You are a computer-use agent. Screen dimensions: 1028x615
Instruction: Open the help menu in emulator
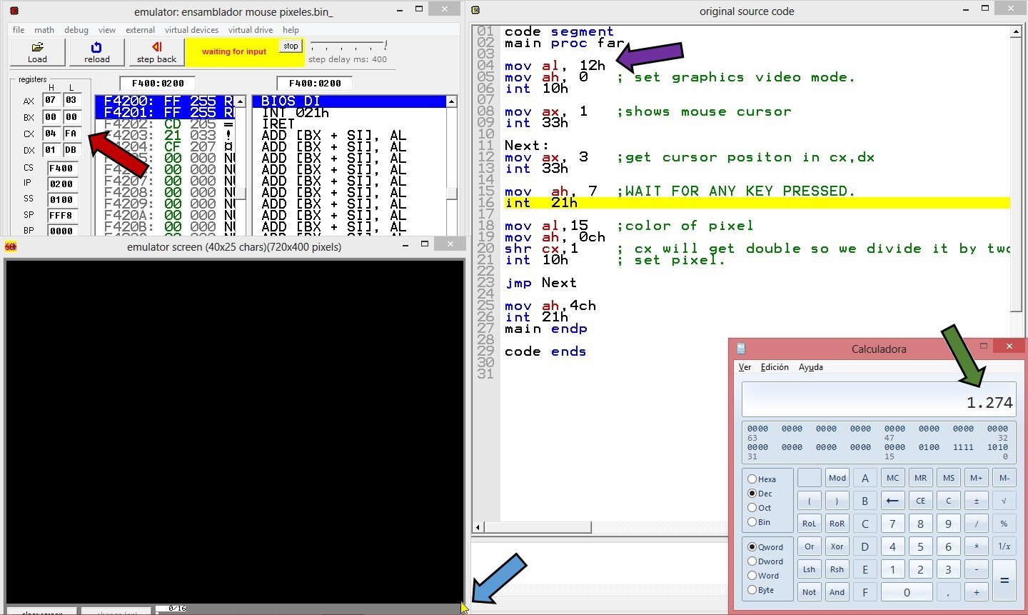[x=291, y=30]
